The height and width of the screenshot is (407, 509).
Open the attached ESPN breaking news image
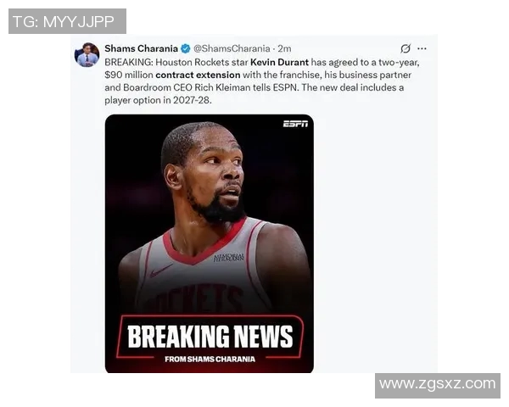point(210,243)
